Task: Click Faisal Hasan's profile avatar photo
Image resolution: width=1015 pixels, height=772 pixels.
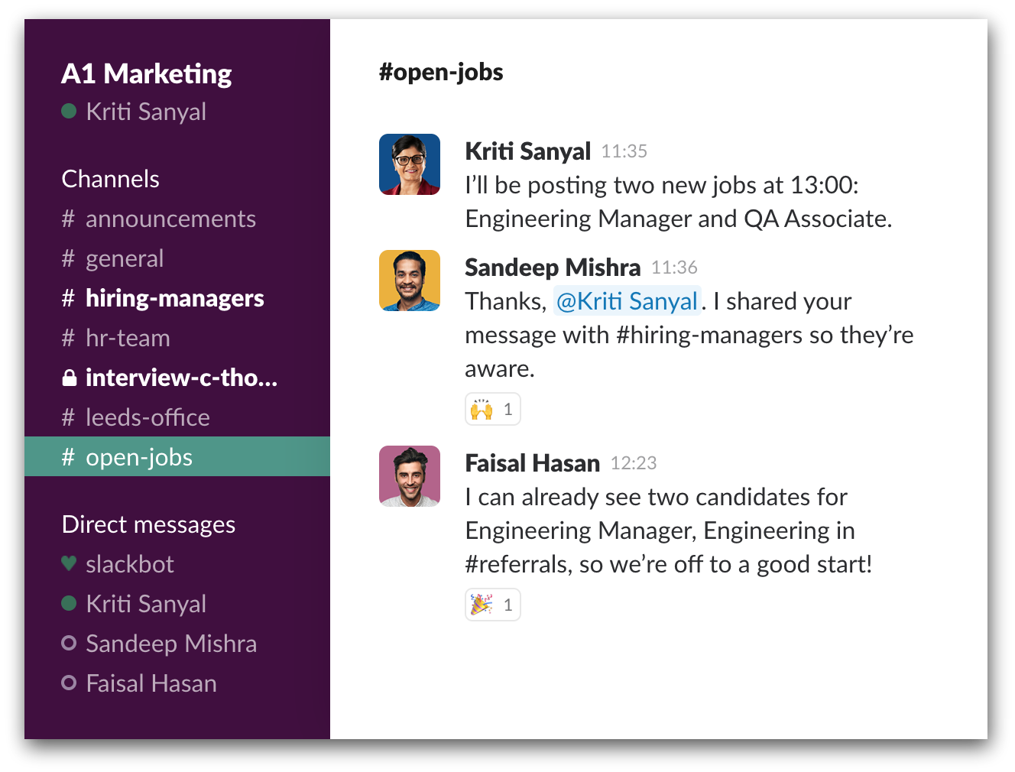Action: [x=410, y=476]
